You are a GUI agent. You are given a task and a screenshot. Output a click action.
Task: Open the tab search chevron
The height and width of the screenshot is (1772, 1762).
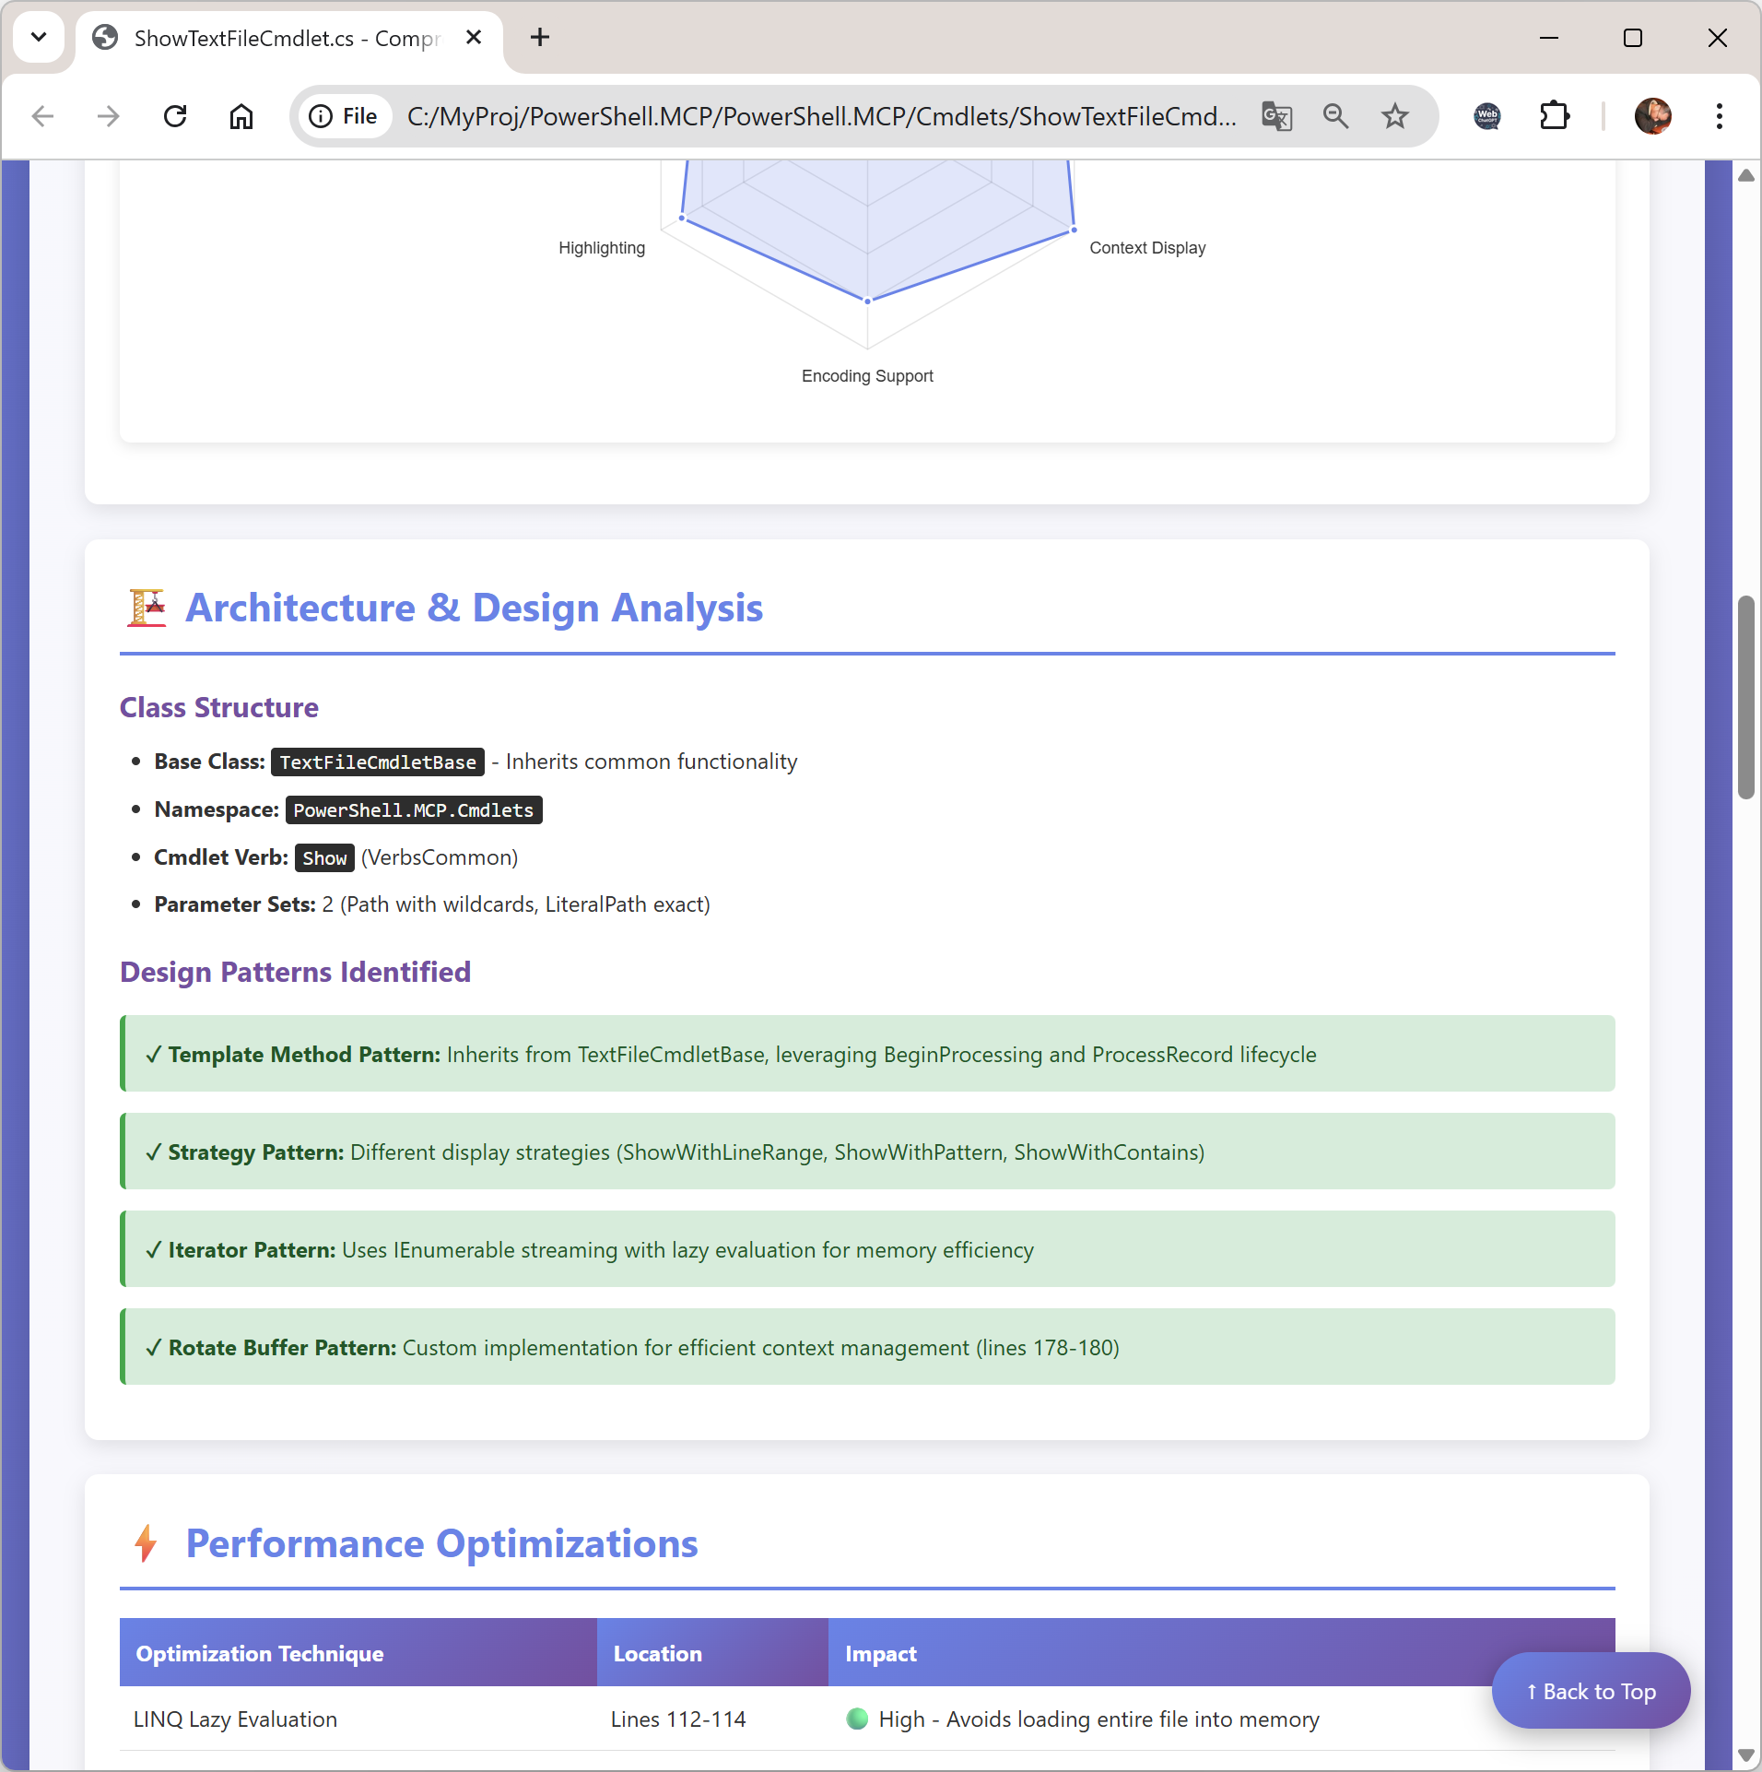pyautogui.click(x=38, y=37)
